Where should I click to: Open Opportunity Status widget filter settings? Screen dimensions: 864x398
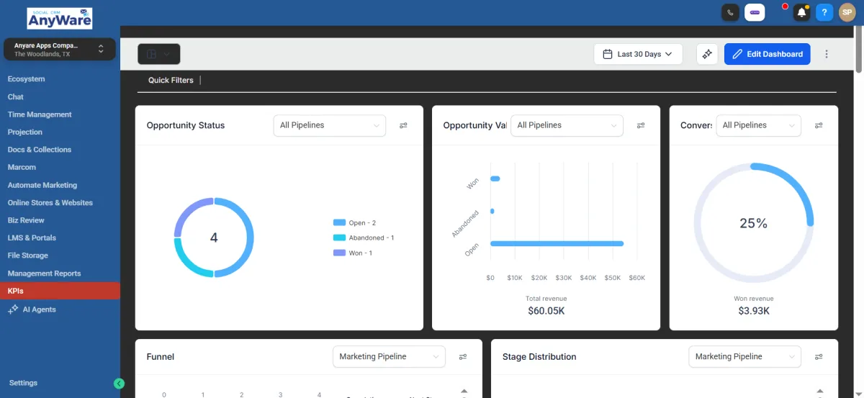403,125
